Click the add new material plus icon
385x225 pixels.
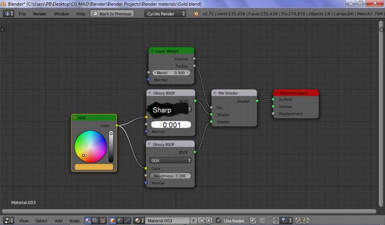[202, 221]
